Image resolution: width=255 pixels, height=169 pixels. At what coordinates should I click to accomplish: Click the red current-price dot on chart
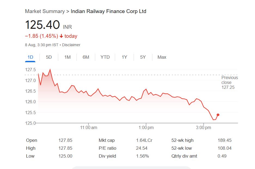click(218, 115)
